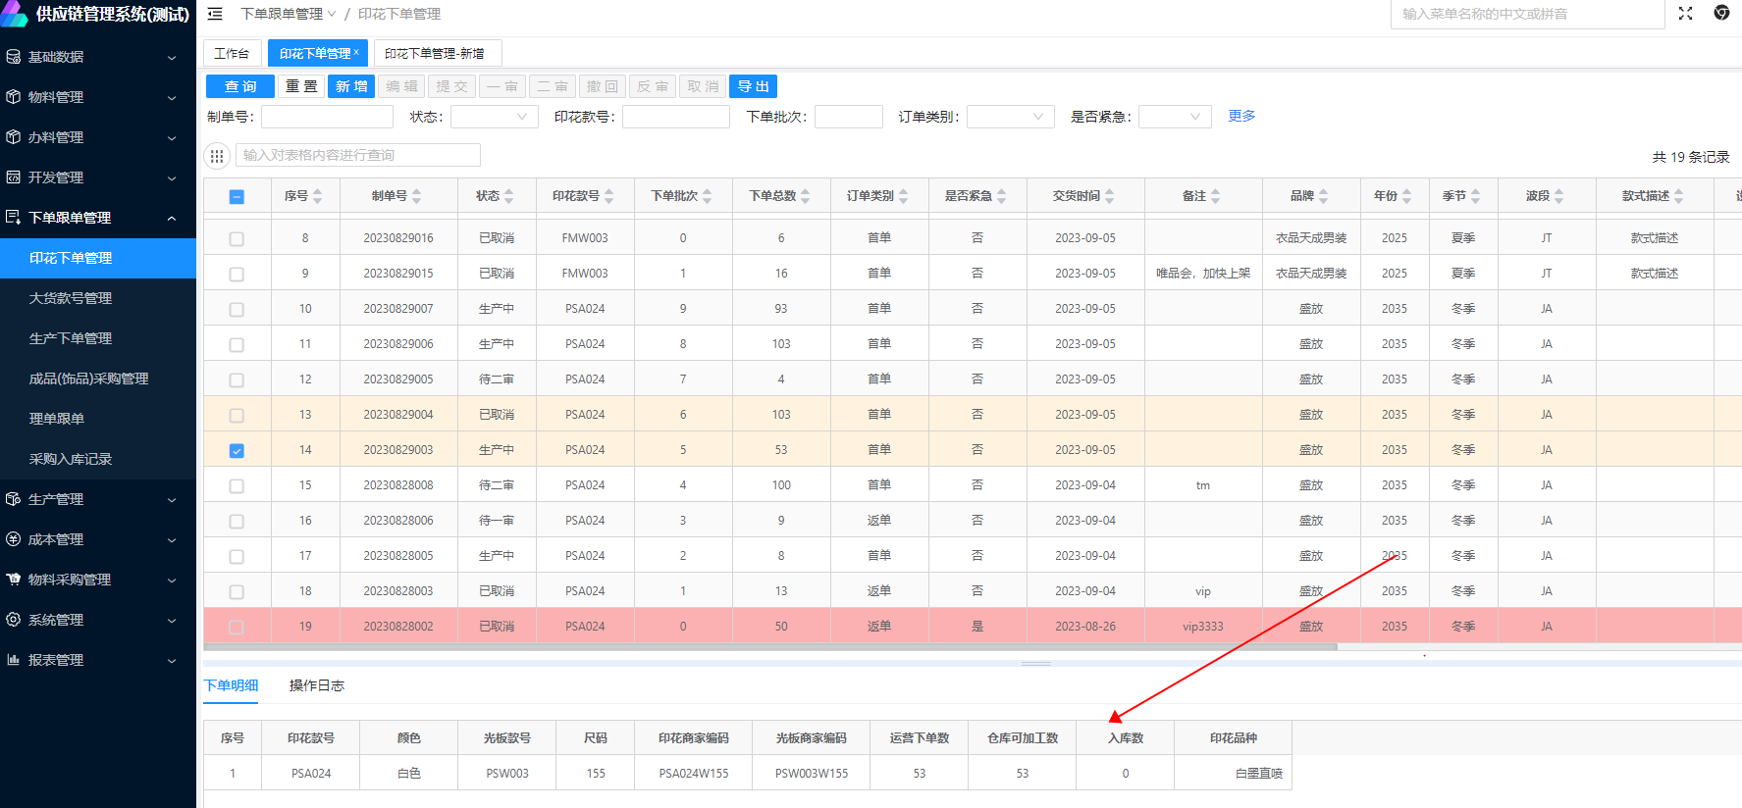Toggle the select-all header checkbox
Image resolution: width=1742 pixels, height=808 pixels.
click(x=237, y=197)
